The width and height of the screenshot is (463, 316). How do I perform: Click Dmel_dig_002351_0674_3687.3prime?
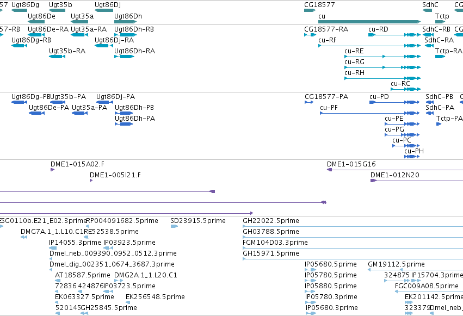[51, 270]
